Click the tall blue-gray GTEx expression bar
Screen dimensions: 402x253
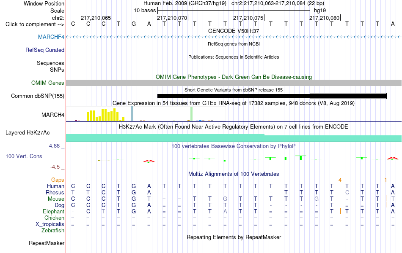click(x=132, y=114)
